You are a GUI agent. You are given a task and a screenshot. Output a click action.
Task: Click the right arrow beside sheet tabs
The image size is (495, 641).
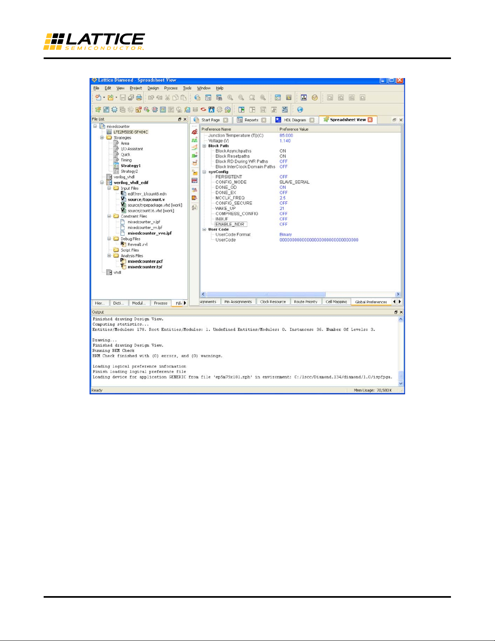tap(400, 302)
